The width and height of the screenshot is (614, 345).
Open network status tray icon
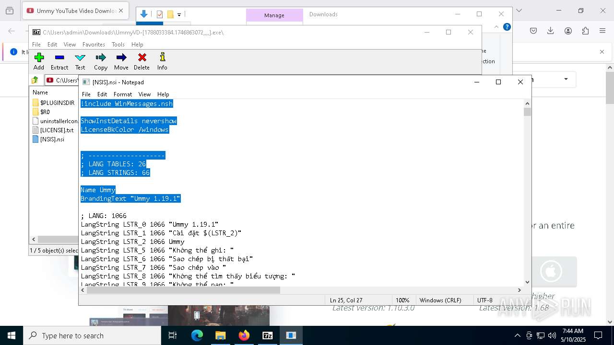pos(541,335)
